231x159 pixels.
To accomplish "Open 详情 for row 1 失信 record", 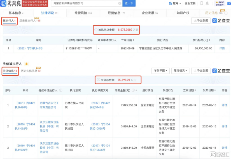I will [224, 105].
